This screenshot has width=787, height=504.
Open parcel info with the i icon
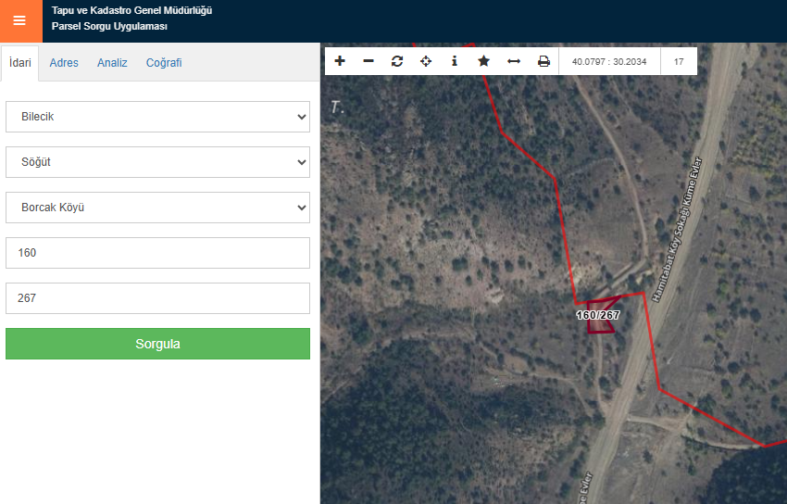click(x=455, y=61)
